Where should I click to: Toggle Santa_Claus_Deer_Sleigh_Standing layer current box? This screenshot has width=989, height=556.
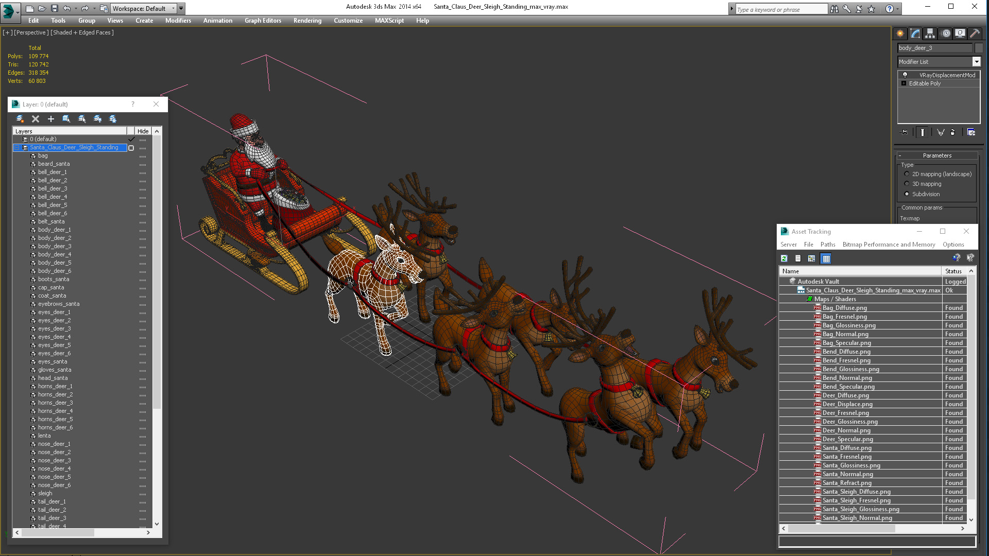pyautogui.click(x=131, y=148)
